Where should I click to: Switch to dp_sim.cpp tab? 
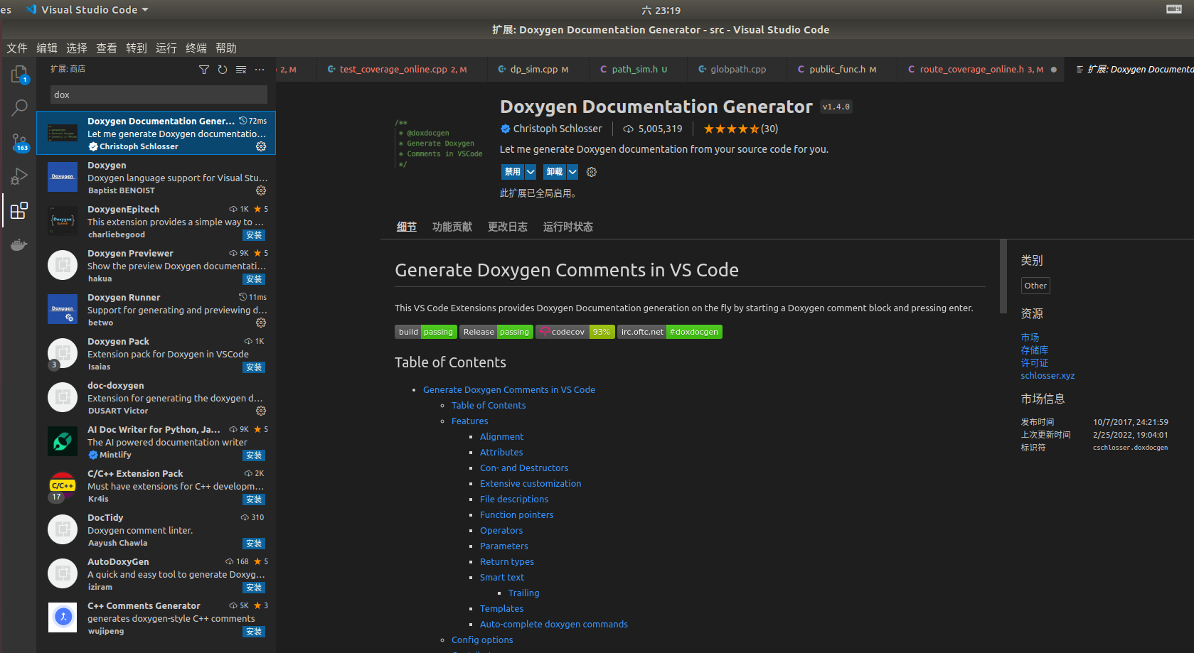[538, 69]
